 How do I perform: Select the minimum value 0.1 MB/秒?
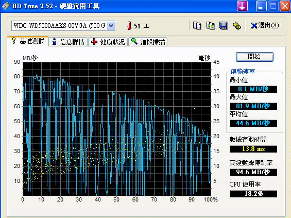pos(253,89)
